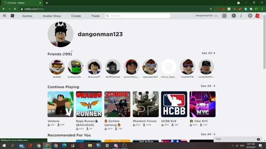Open the Trade page
This screenshot has width=266, height=149.
click(x=95, y=16)
